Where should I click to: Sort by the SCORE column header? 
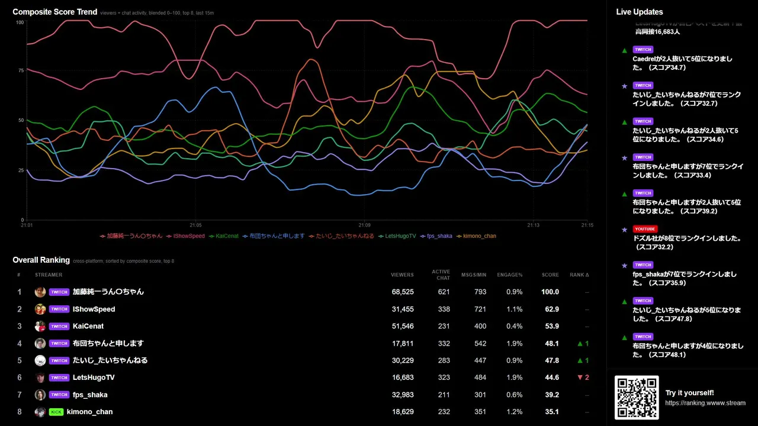pyautogui.click(x=550, y=275)
